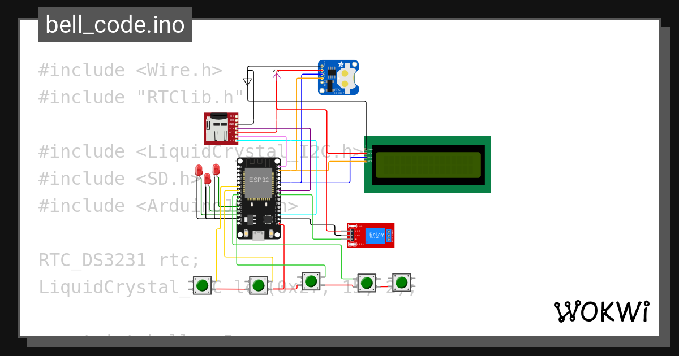Viewport: 679px width, 356px height.
Task: Push the first green pushbutton on left
Action: 202,285
